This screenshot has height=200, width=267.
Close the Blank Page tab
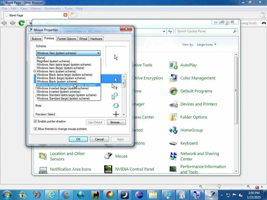point(65,15)
